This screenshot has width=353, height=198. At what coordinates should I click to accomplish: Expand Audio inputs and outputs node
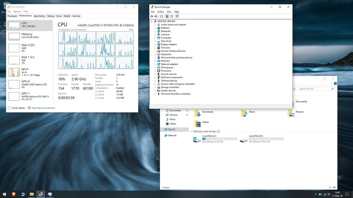[x=155, y=25]
